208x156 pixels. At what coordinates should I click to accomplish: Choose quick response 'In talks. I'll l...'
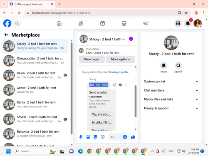point(102,122)
